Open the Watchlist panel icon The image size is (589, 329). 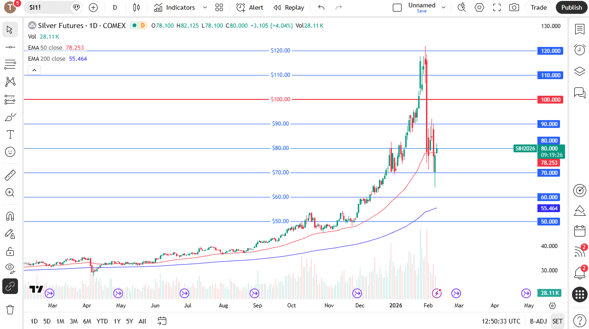click(x=579, y=29)
